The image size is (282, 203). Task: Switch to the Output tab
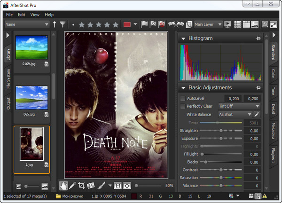(x=8, y=103)
